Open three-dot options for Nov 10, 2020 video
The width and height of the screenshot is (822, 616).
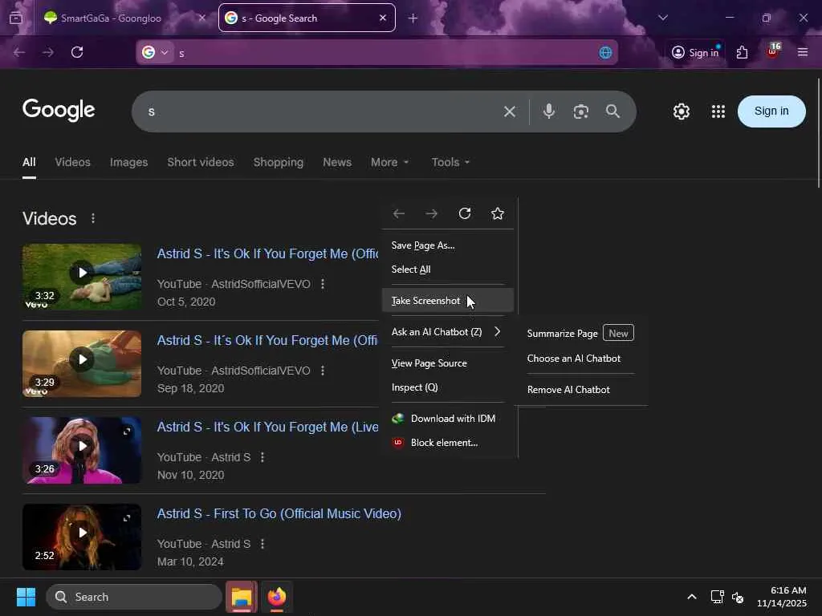[x=262, y=457]
